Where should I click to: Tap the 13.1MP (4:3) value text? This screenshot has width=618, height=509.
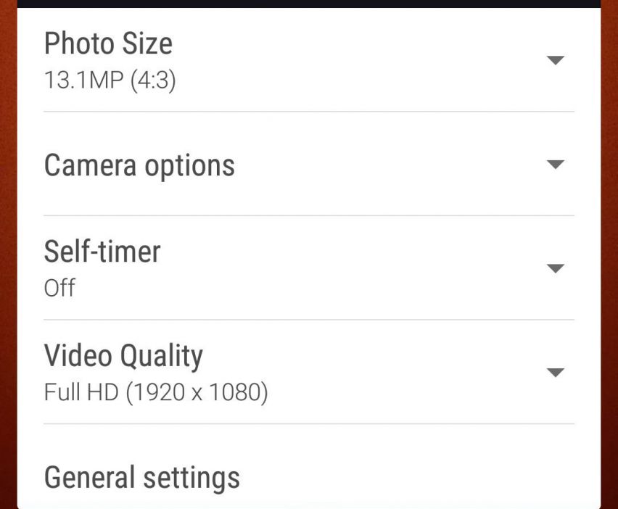tap(110, 80)
